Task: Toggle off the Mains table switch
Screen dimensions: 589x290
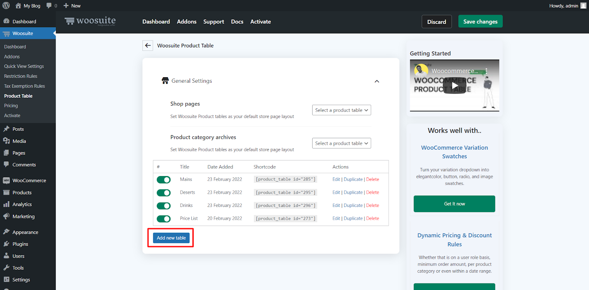Action: (164, 179)
